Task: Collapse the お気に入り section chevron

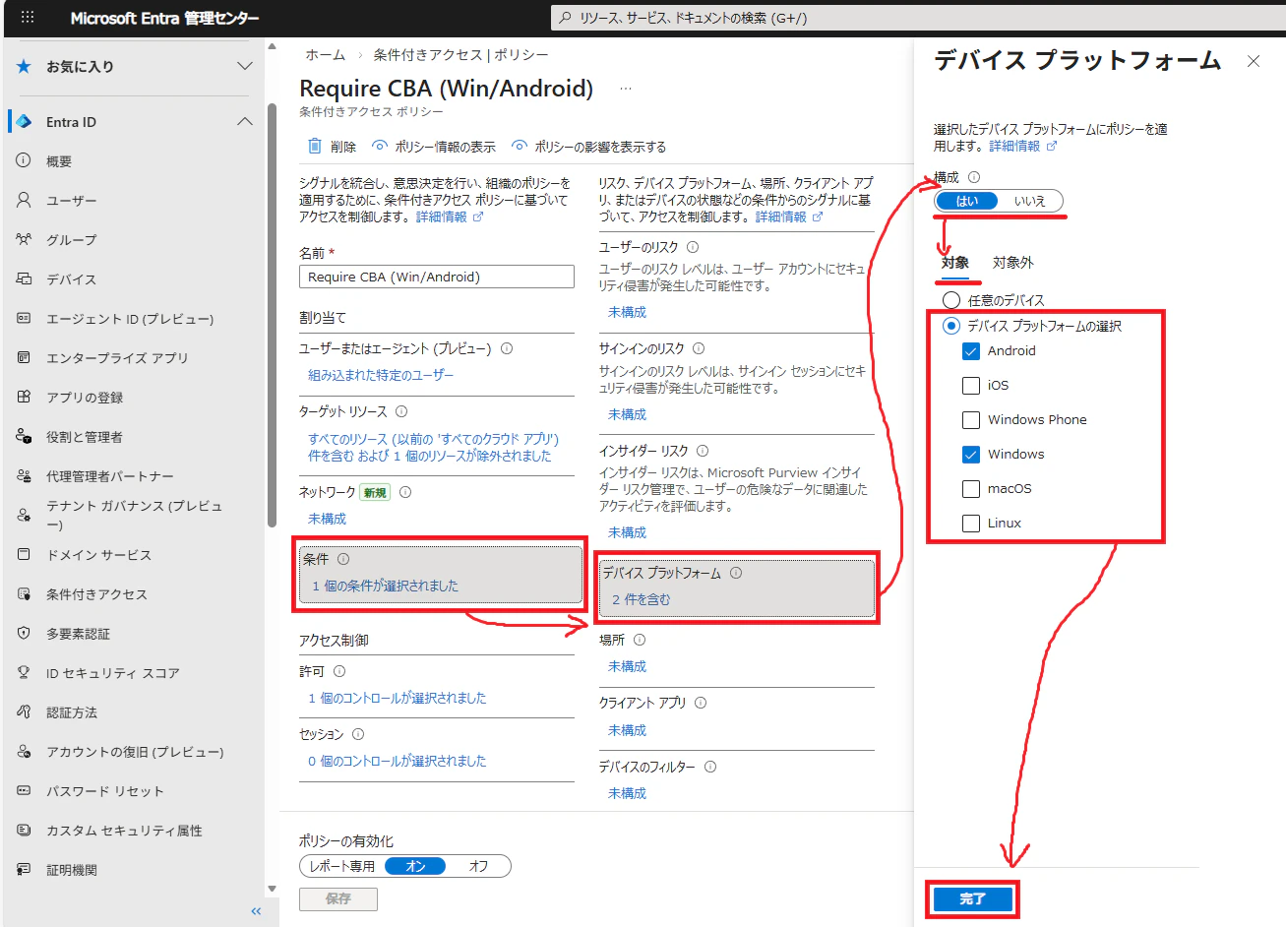Action: [x=245, y=66]
